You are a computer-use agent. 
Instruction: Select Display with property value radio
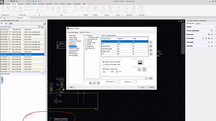(x=103, y=64)
